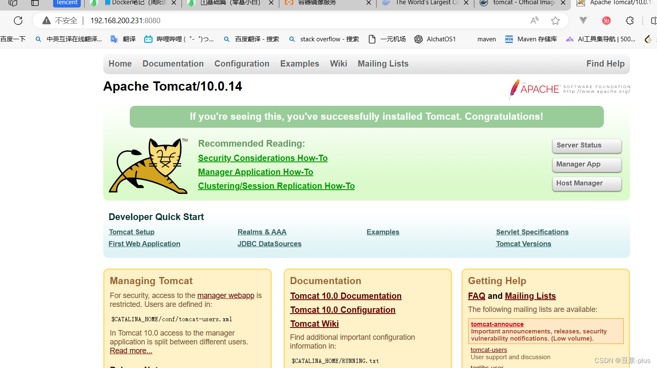This screenshot has width=657, height=368.
Task: Open AI工具集导航 bookmark
Action: [601, 39]
